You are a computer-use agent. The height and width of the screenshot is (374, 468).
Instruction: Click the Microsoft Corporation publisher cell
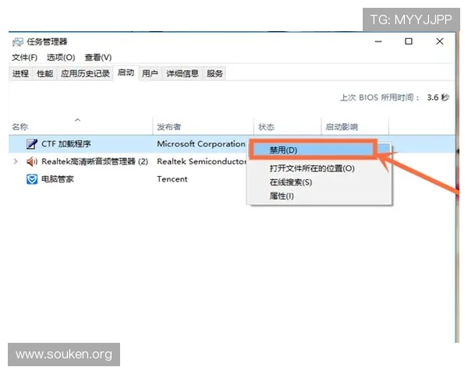201,144
